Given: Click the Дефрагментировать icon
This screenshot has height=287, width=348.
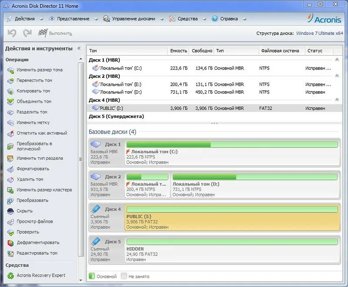Looking at the screenshot, I should 10,243.
